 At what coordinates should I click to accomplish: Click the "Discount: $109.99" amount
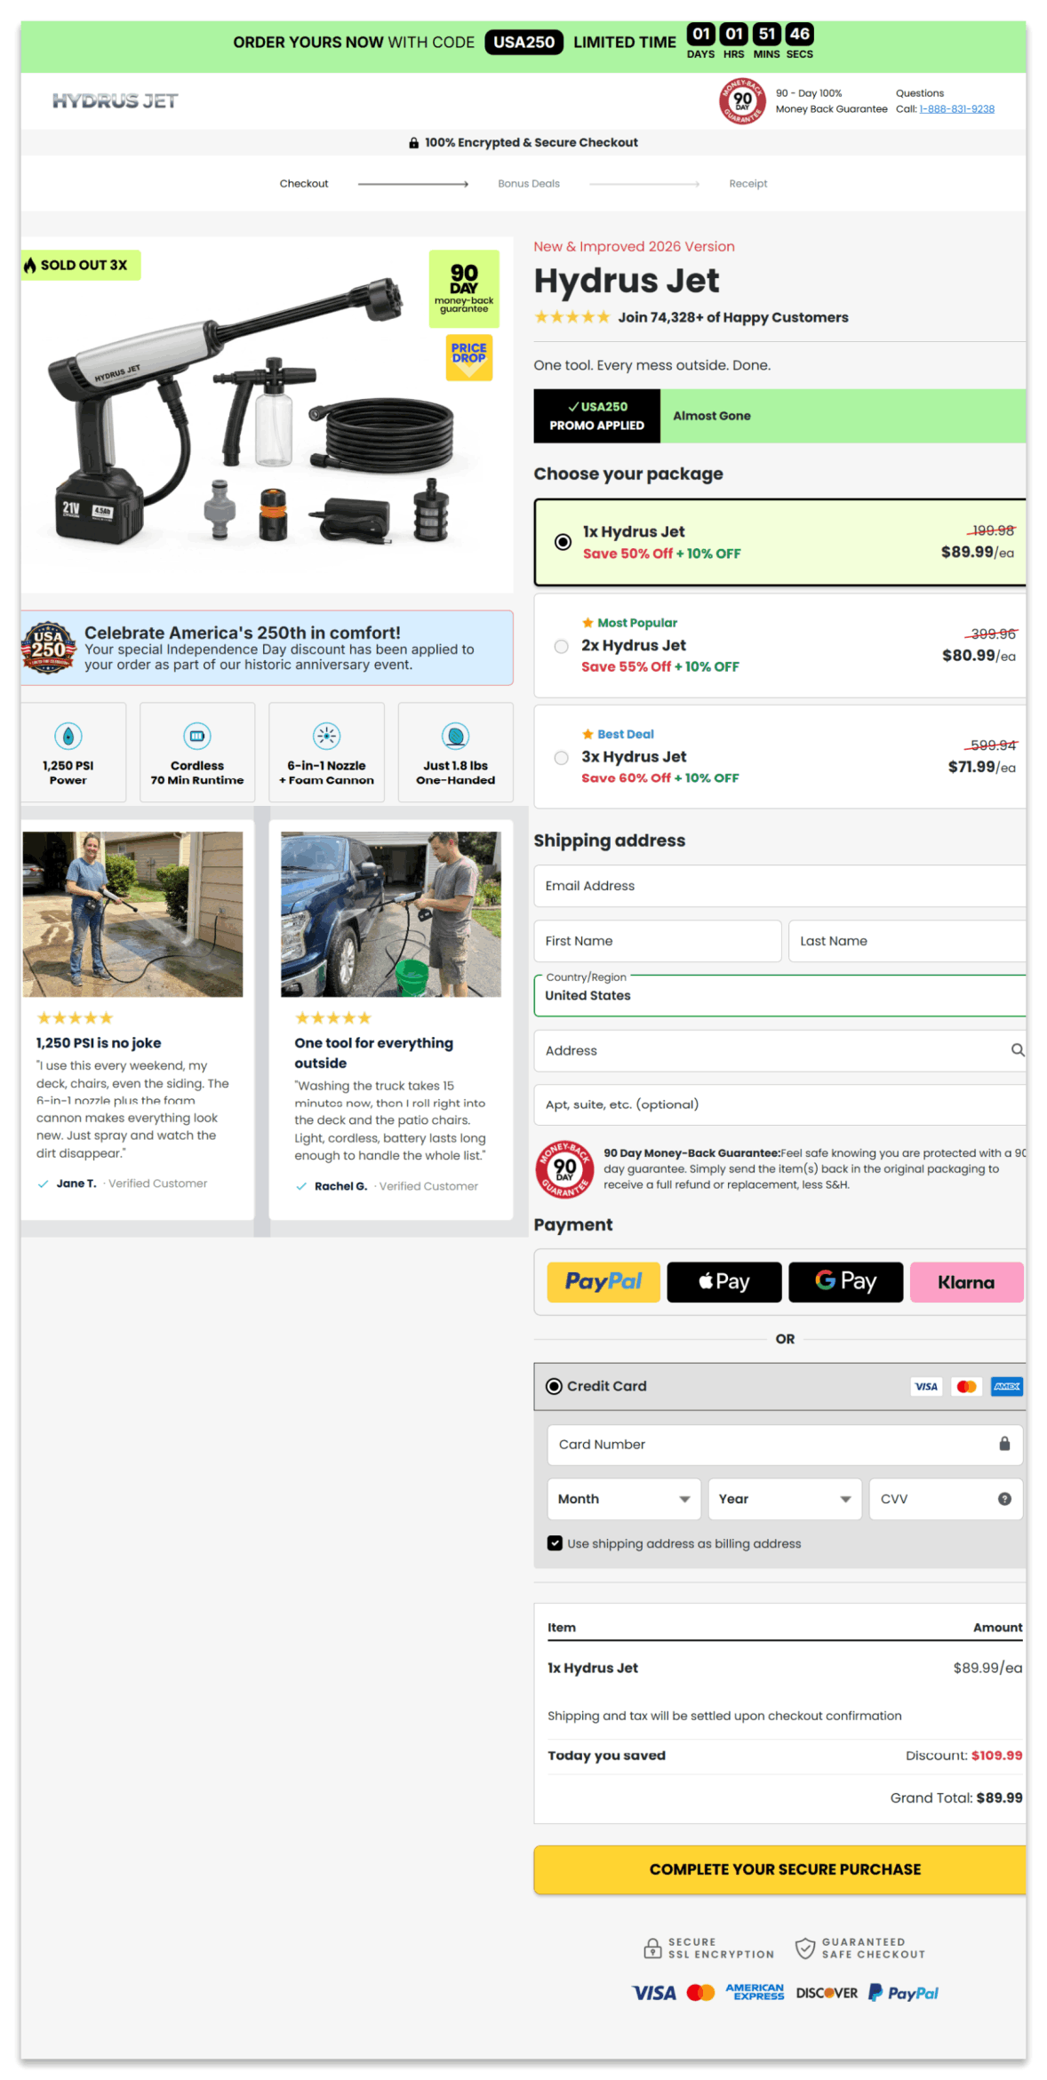click(x=963, y=1755)
